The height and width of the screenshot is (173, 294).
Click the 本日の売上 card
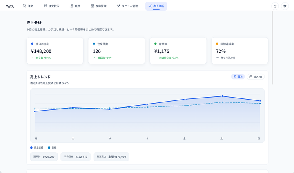(x=55, y=51)
